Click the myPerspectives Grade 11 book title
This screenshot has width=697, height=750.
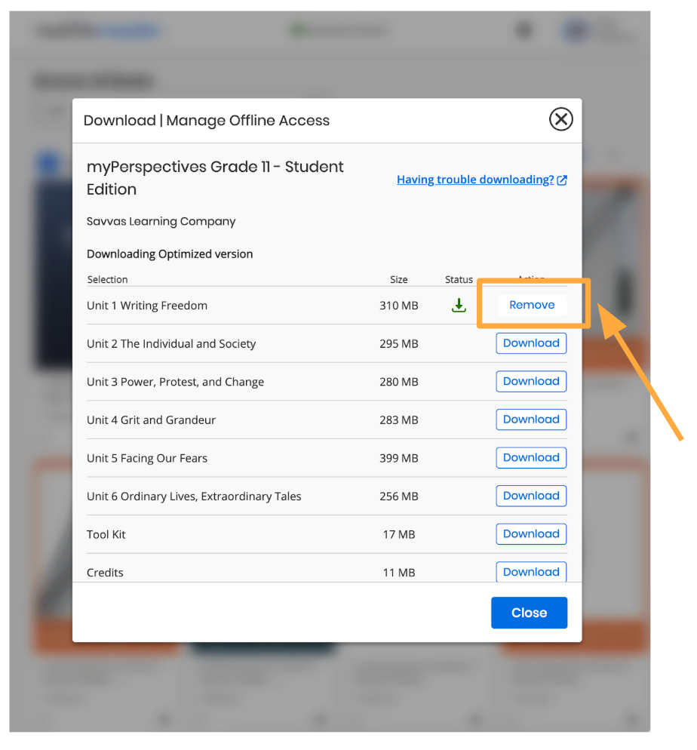[x=215, y=177]
